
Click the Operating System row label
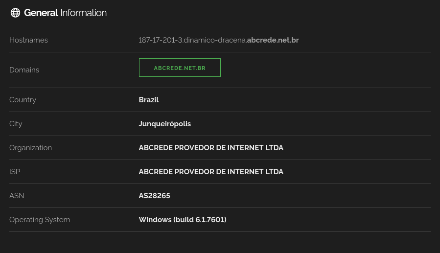(x=40, y=220)
